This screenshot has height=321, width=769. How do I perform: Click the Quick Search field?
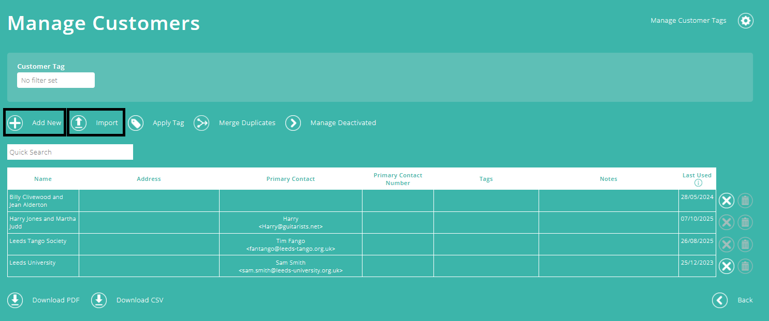pos(69,151)
